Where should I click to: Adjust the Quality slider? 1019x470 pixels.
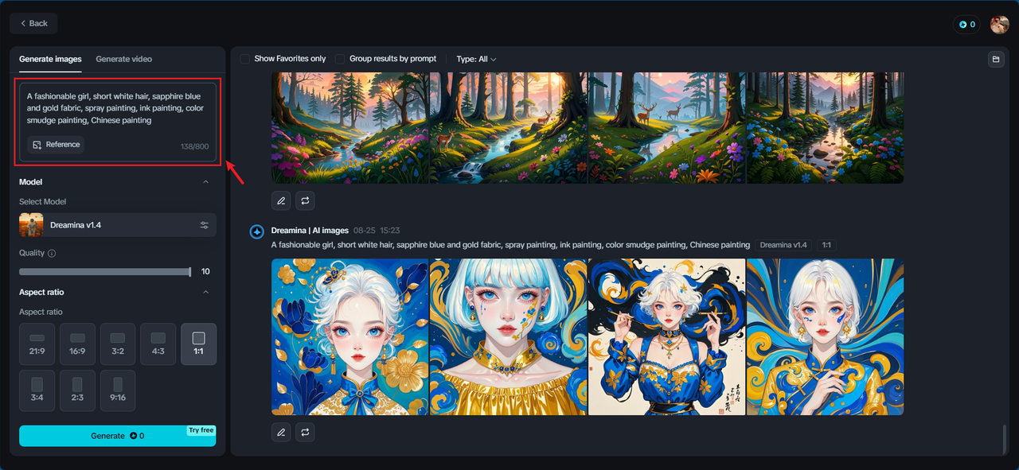(105, 271)
